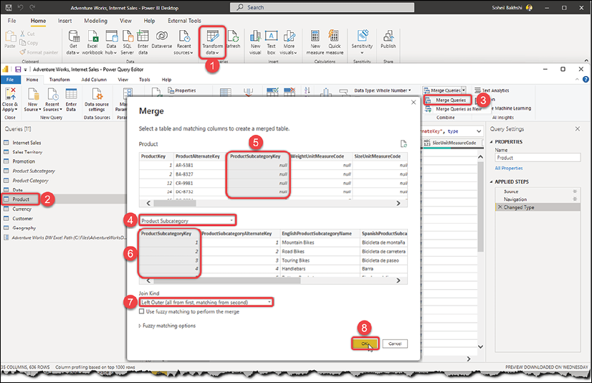
Task: Collapse the PROPERTIES section
Action: point(491,142)
